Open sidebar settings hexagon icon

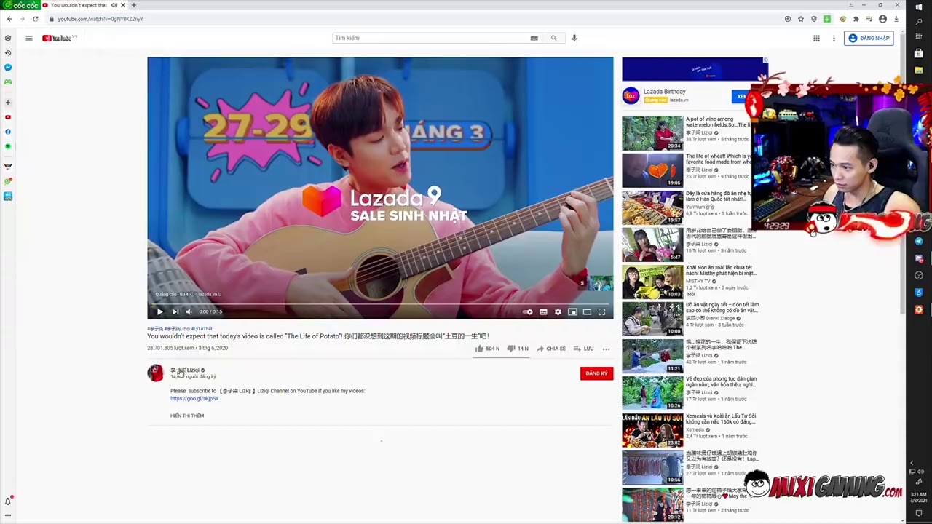[8, 38]
